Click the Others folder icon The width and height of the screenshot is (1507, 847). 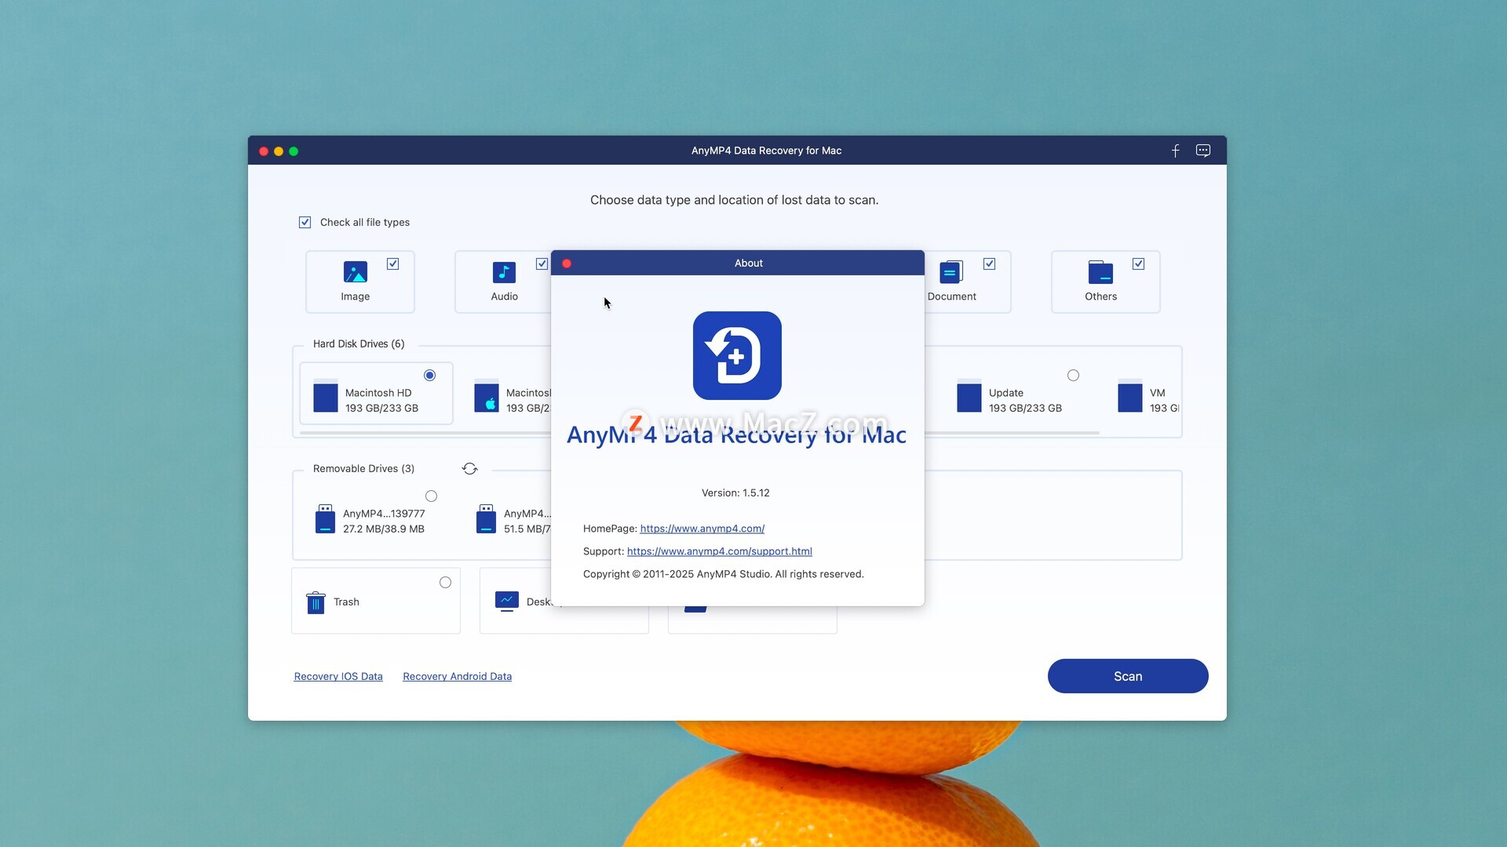(1100, 272)
